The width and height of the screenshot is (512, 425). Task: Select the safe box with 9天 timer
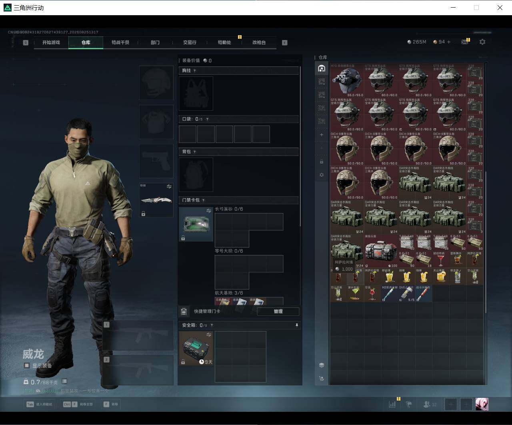tap(196, 348)
